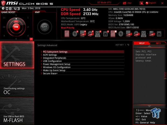This screenshot has height=125, width=167.
Task: Select the red hard disk boot icon with U badge
Action: pos(113,34)
